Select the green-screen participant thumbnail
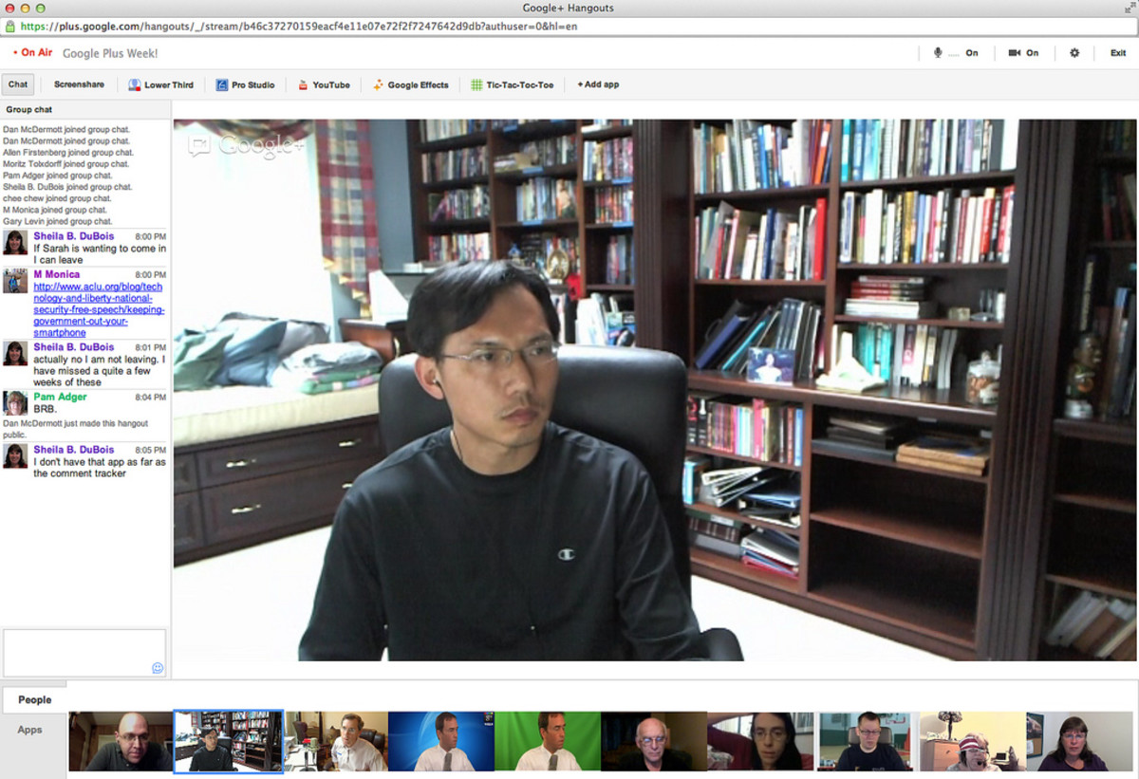 click(548, 741)
